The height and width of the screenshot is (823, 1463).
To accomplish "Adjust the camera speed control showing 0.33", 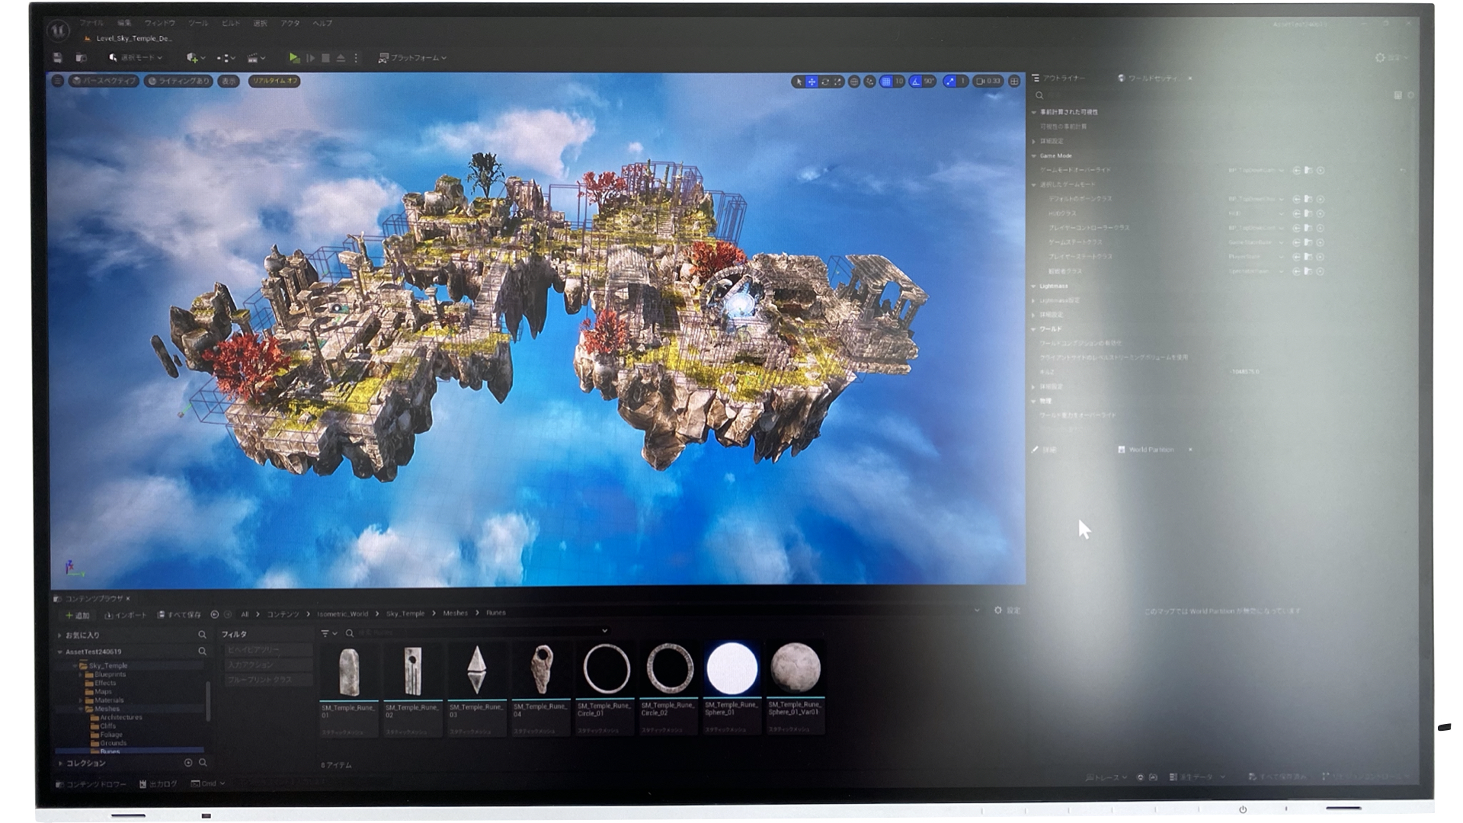I will point(988,82).
